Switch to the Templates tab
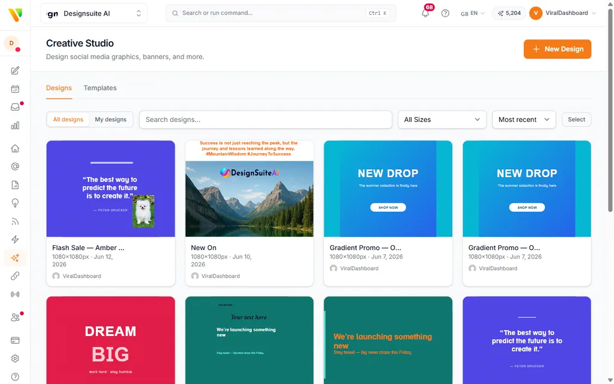 pos(100,88)
